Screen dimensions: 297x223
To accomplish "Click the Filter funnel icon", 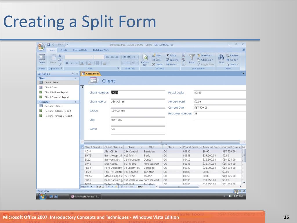I will tap(192, 57).
